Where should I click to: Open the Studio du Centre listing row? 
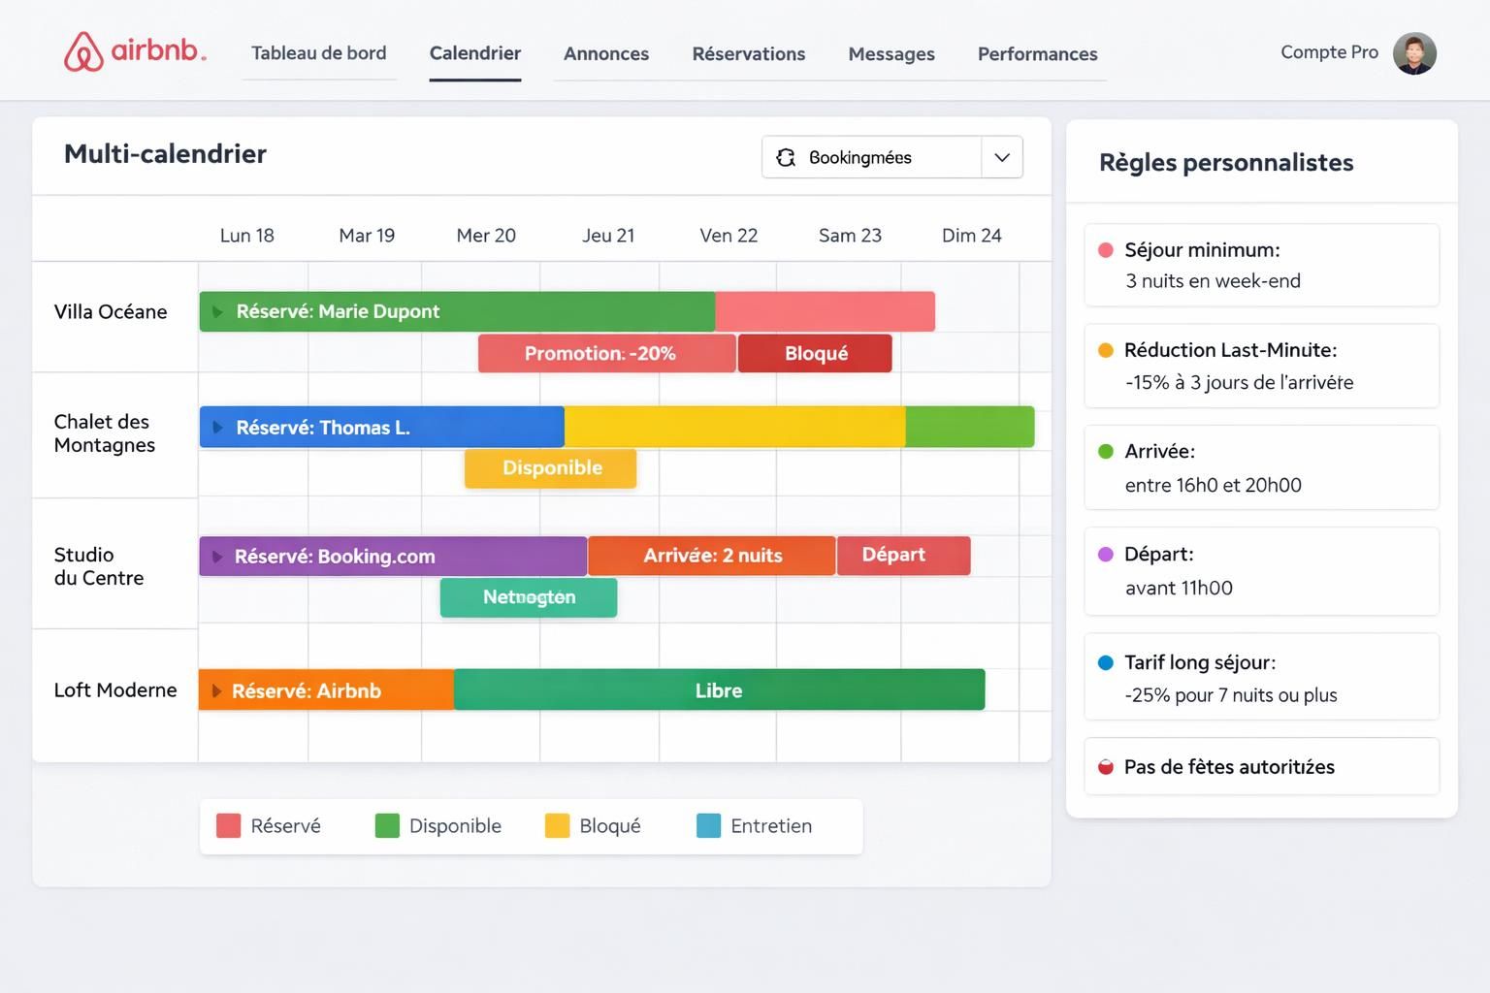pos(99,566)
